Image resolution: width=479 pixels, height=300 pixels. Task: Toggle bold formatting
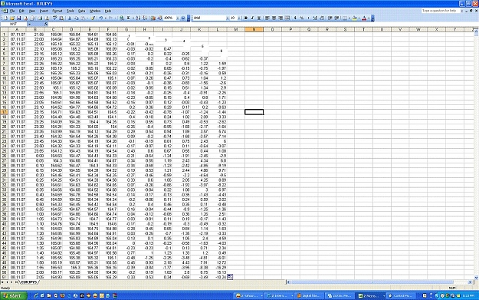coord(245,18)
